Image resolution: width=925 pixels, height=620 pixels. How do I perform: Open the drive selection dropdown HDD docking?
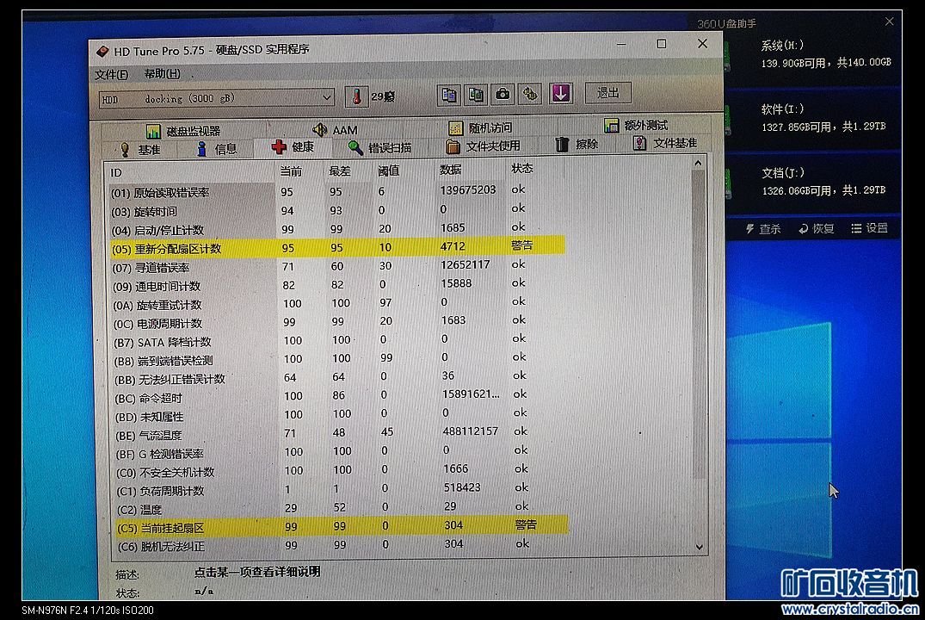point(217,98)
